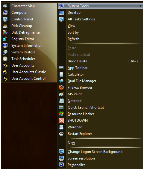Screen dimensions: 144x170
Task: Open Resource Hacker entry
Action: point(101,114)
